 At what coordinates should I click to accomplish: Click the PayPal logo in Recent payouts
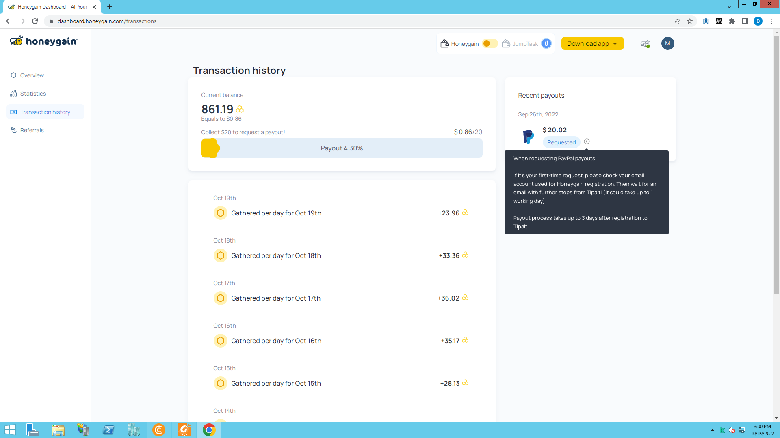pyautogui.click(x=528, y=136)
